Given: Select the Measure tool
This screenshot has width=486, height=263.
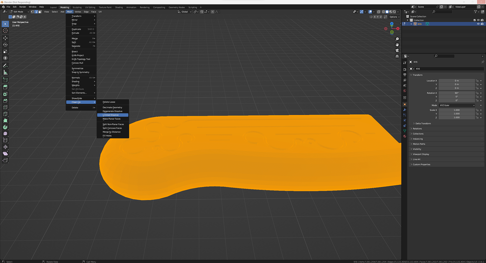Looking at the screenshot, I should 5,72.
